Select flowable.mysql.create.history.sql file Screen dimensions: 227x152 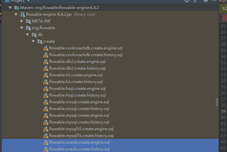point(79,122)
